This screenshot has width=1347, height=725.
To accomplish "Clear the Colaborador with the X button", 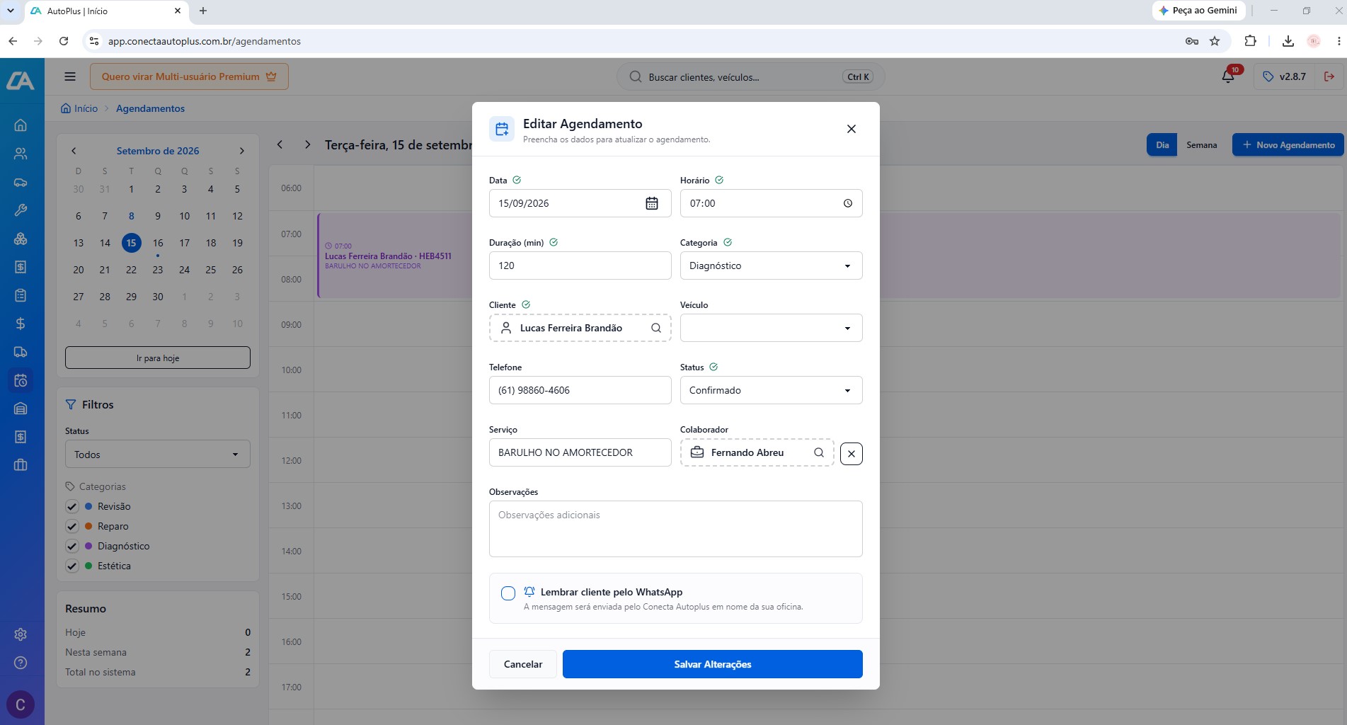I will coord(852,454).
